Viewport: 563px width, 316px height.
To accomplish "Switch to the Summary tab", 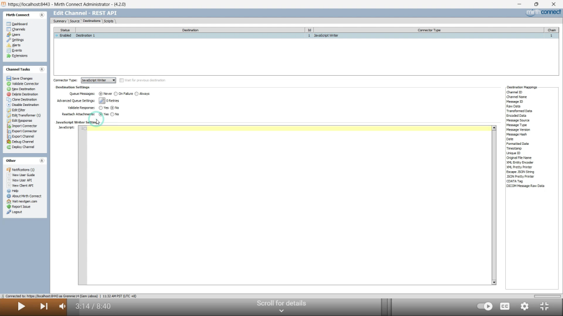I will tap(59, 21).
